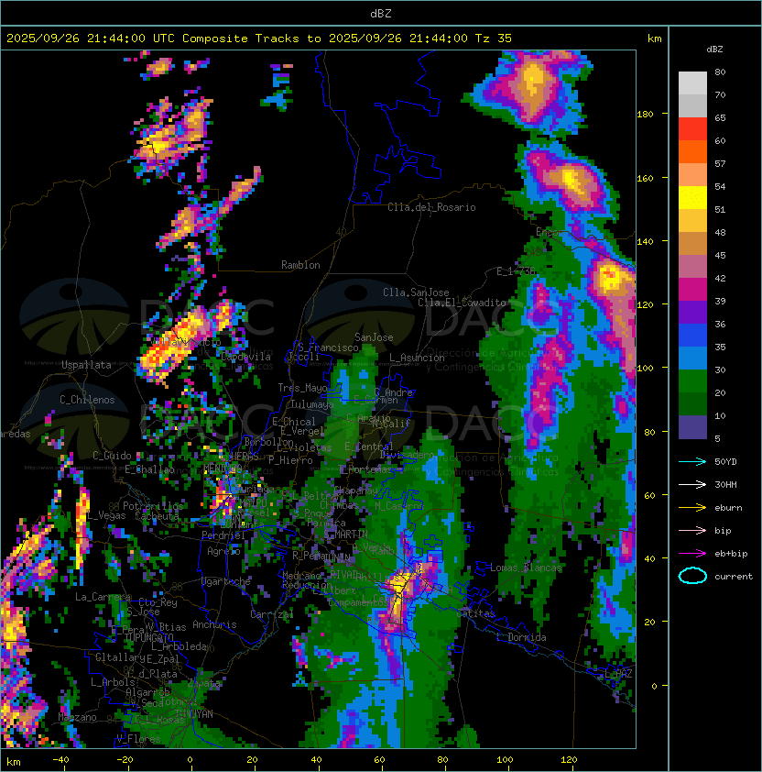Click the 'Clla.El_Cavadito' map label
The image size is (762, 772).
(462, 303)
